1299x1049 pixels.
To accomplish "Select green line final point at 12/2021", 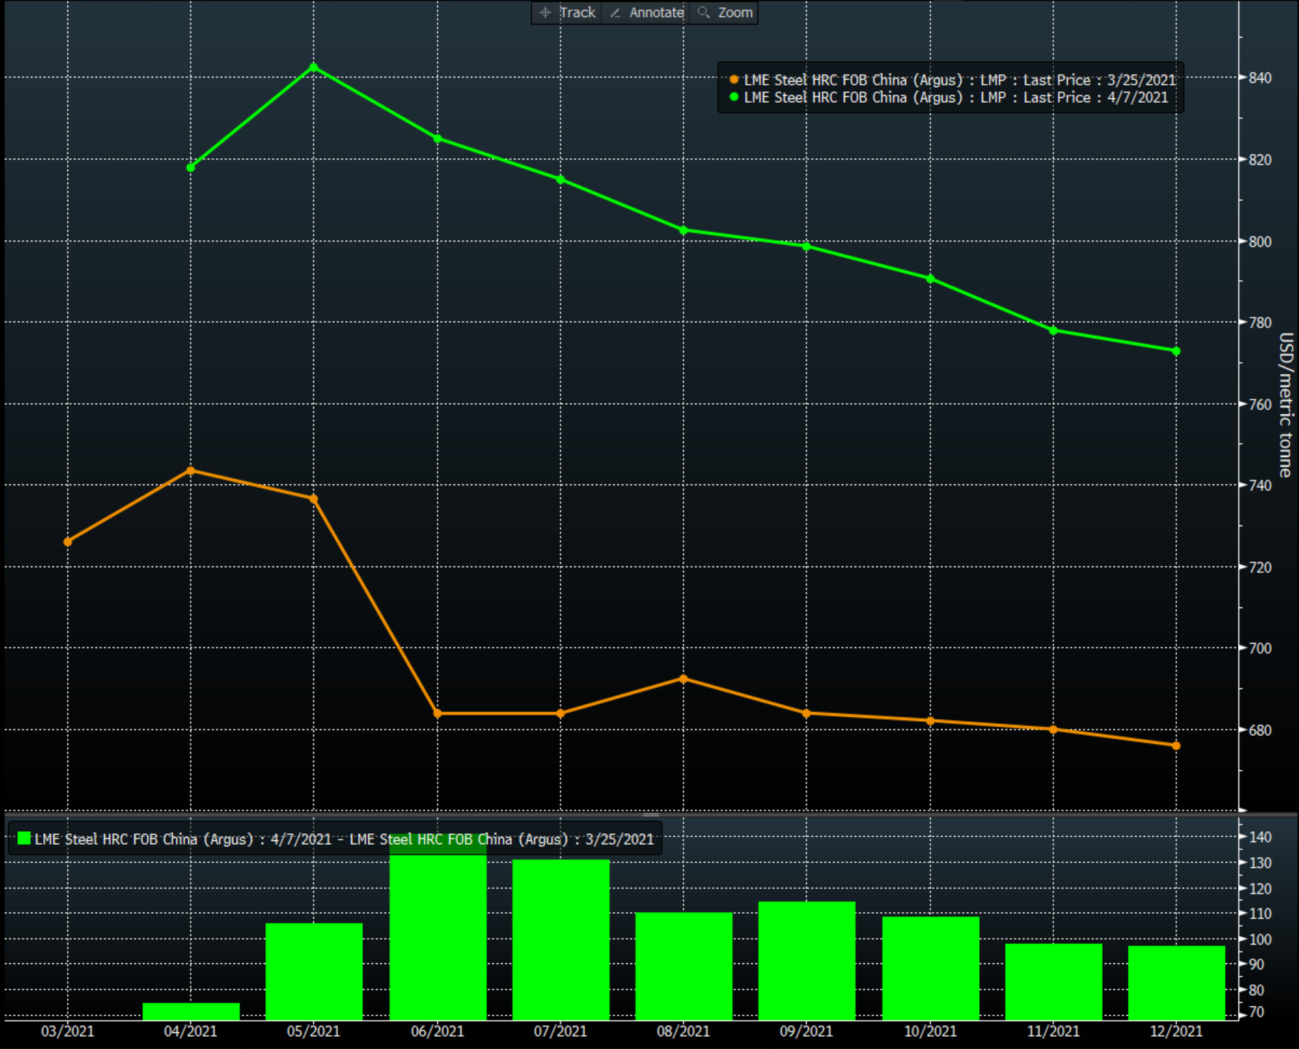I will pos(1176,351).
